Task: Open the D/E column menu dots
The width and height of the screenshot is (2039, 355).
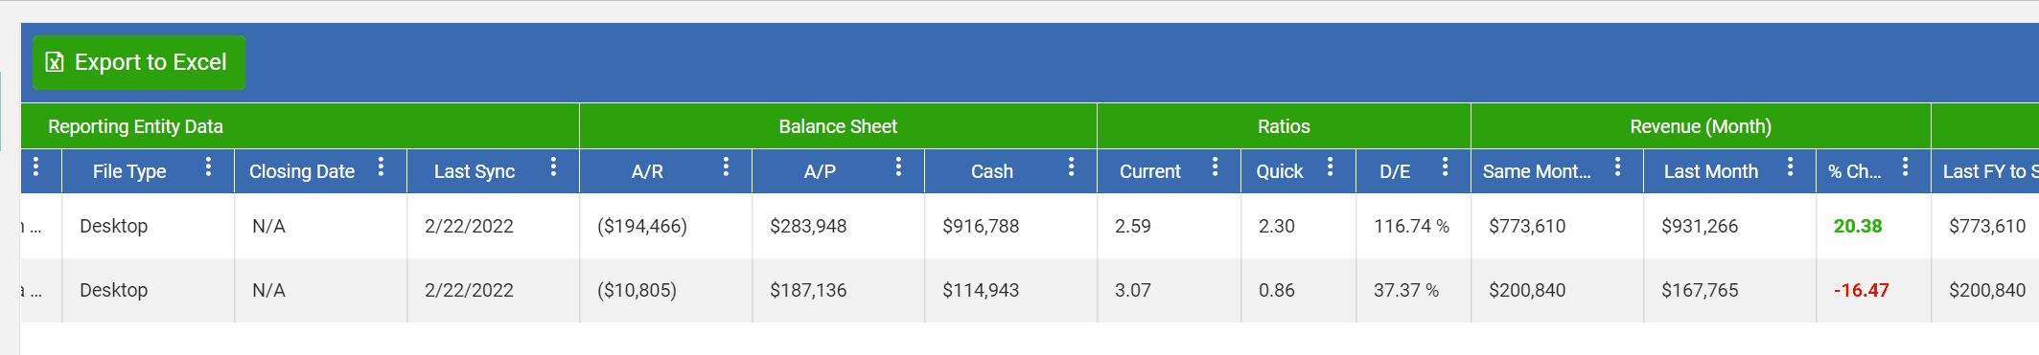Action: pos(1445,167)
